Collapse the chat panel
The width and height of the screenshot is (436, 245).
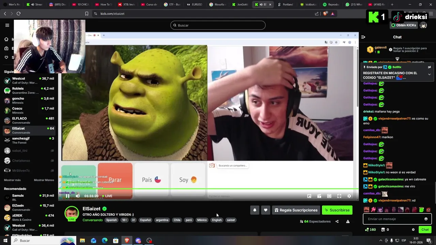[363, 37]
